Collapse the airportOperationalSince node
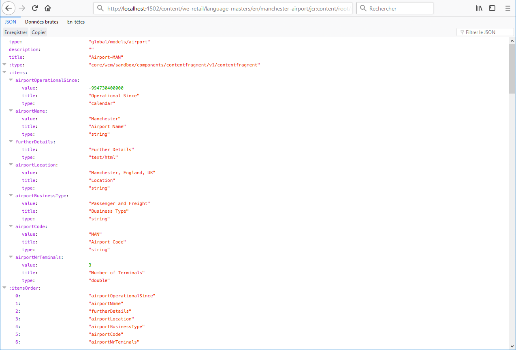The image size is (516, 350). pyautogui.click(x=11, y=80)
